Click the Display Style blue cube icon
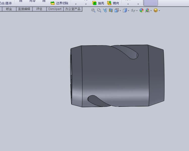 pyautogui.click(x=125, y=10)
